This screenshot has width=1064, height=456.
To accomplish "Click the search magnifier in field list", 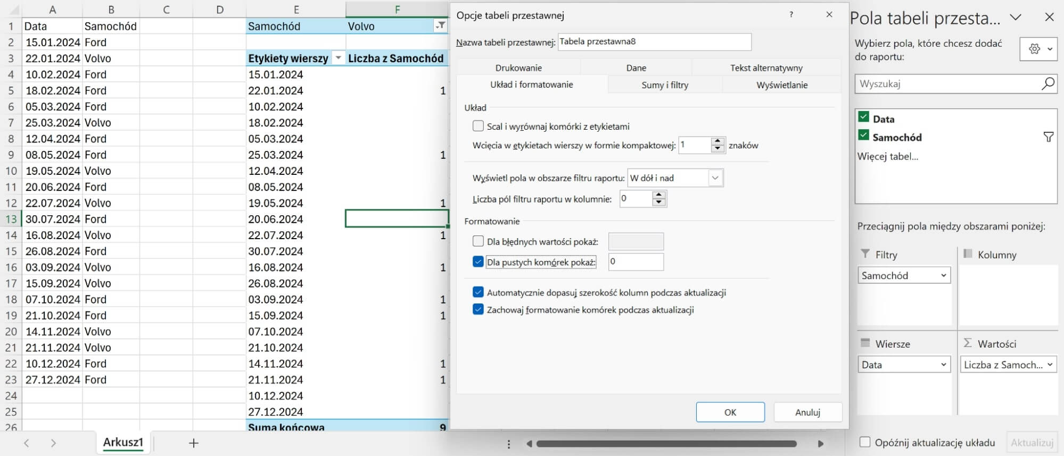I will pos(1047,84).
